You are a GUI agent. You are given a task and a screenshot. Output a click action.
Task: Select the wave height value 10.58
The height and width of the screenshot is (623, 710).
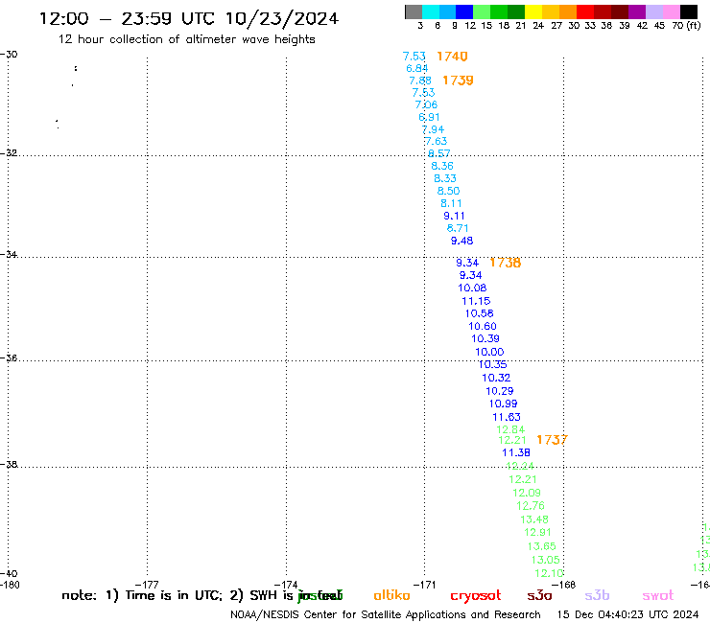tap(479, 313)
